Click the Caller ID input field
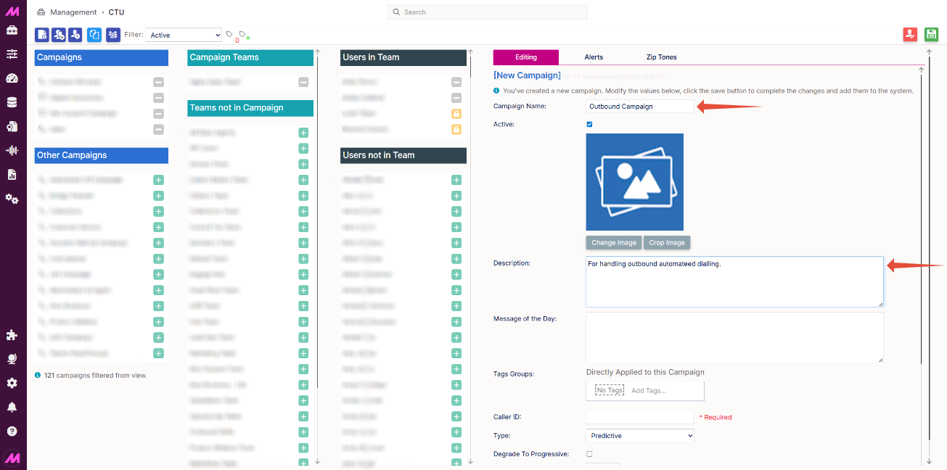This screenshot has height=470, width=947. point(640,417)
